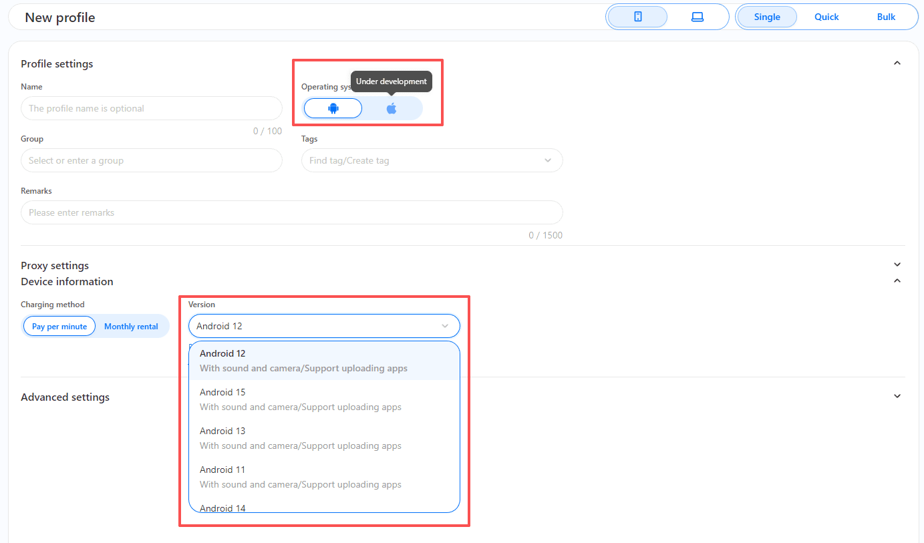Click the profile Name input field

pyautogui.click(x=152, y=108)
